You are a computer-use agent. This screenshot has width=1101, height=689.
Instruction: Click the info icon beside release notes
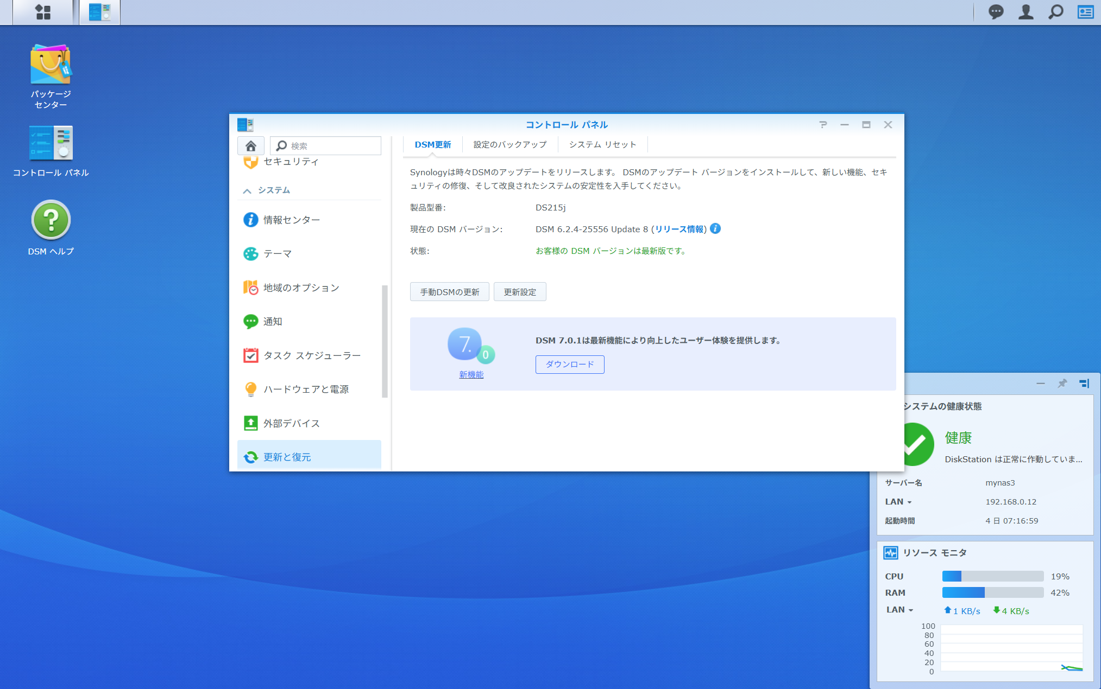click(715, 229)
